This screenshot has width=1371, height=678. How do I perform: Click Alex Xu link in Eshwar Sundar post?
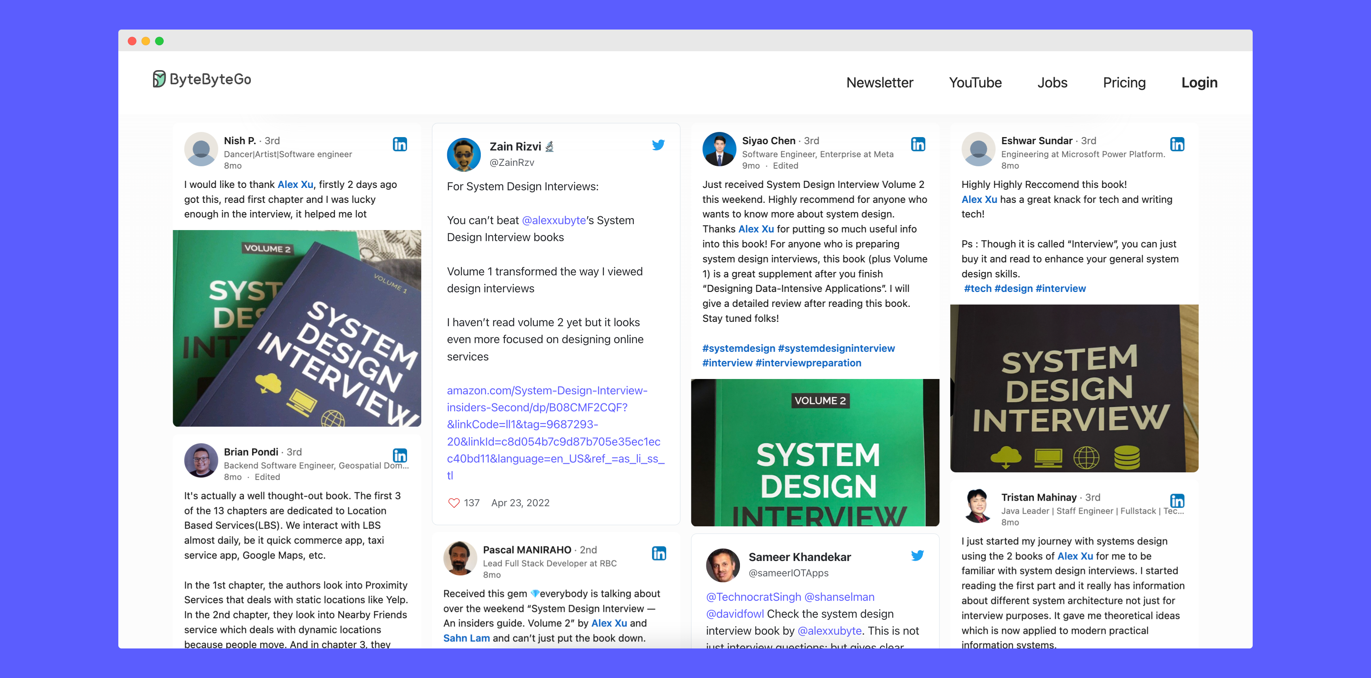click(x=979, y=199)
